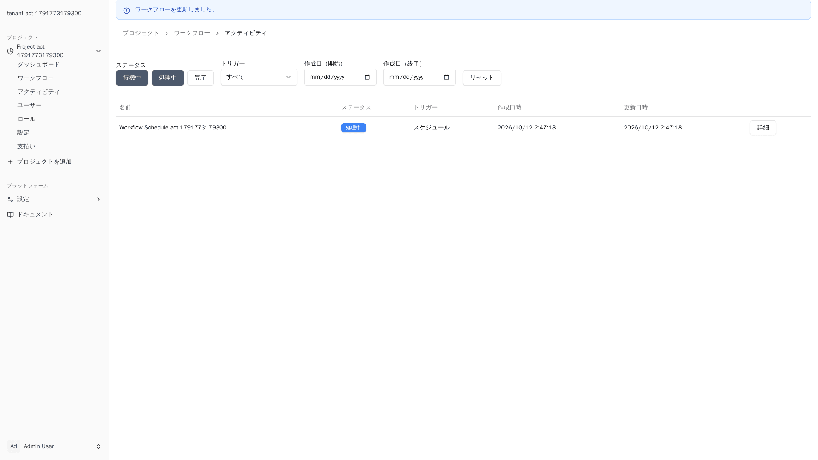Click the platform 設定 sliders icon
818x460 pixels.
click(10, 199)
